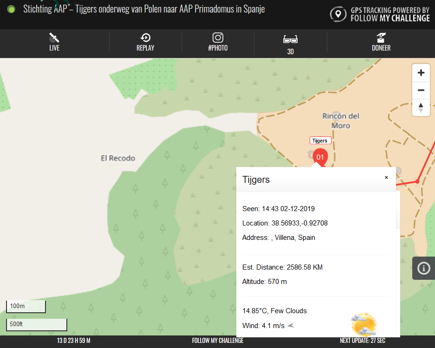Open the Instagram #PHOTO section

(218, 42)
